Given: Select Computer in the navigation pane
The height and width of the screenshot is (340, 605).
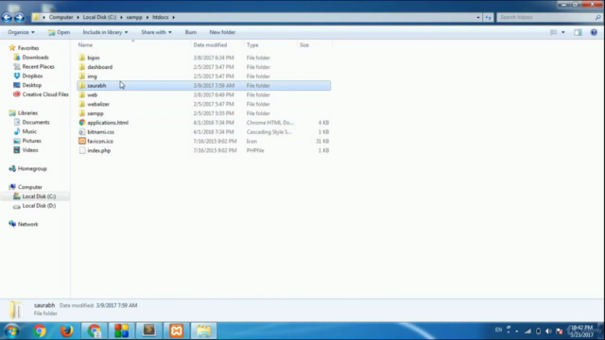Looking at the screenshot, I should (x=29, y=187).
